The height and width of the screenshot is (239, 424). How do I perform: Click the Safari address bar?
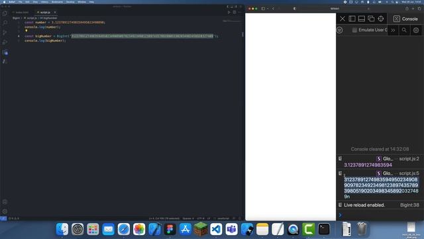[x=335, y=9]
